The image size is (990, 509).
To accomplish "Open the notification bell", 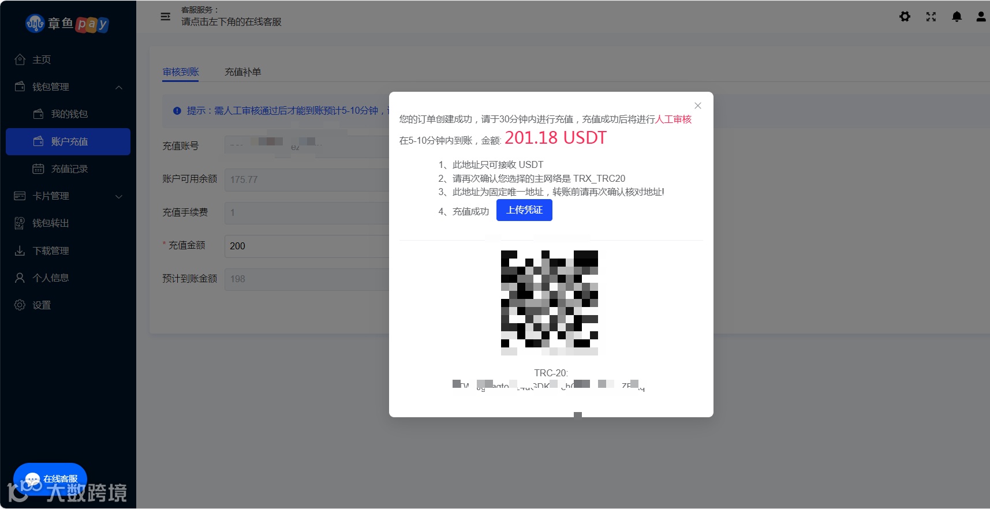I will pyautogui.click(x=957, y=17).
